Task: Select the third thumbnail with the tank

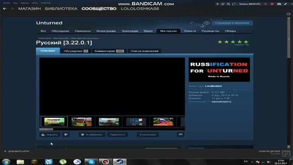Action: pyautogui.click(x=109, y=122)
